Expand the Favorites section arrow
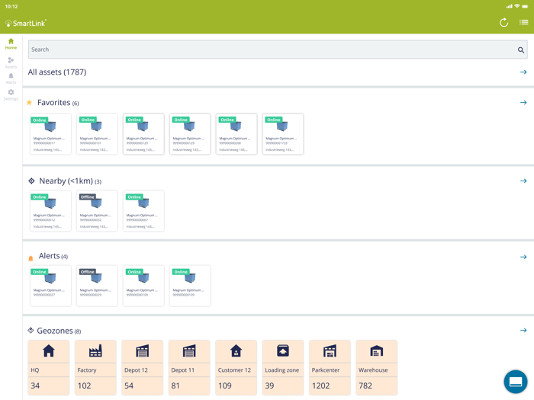This screenshot has width=534, height=400. [x=523, y=102]
